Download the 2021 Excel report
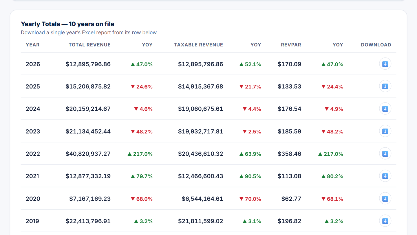The image size is (417, 235). tap(385, 176)
